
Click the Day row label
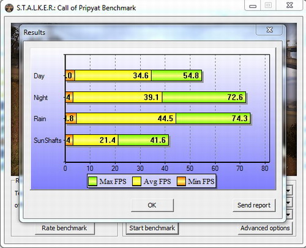[x=39, y=76]
